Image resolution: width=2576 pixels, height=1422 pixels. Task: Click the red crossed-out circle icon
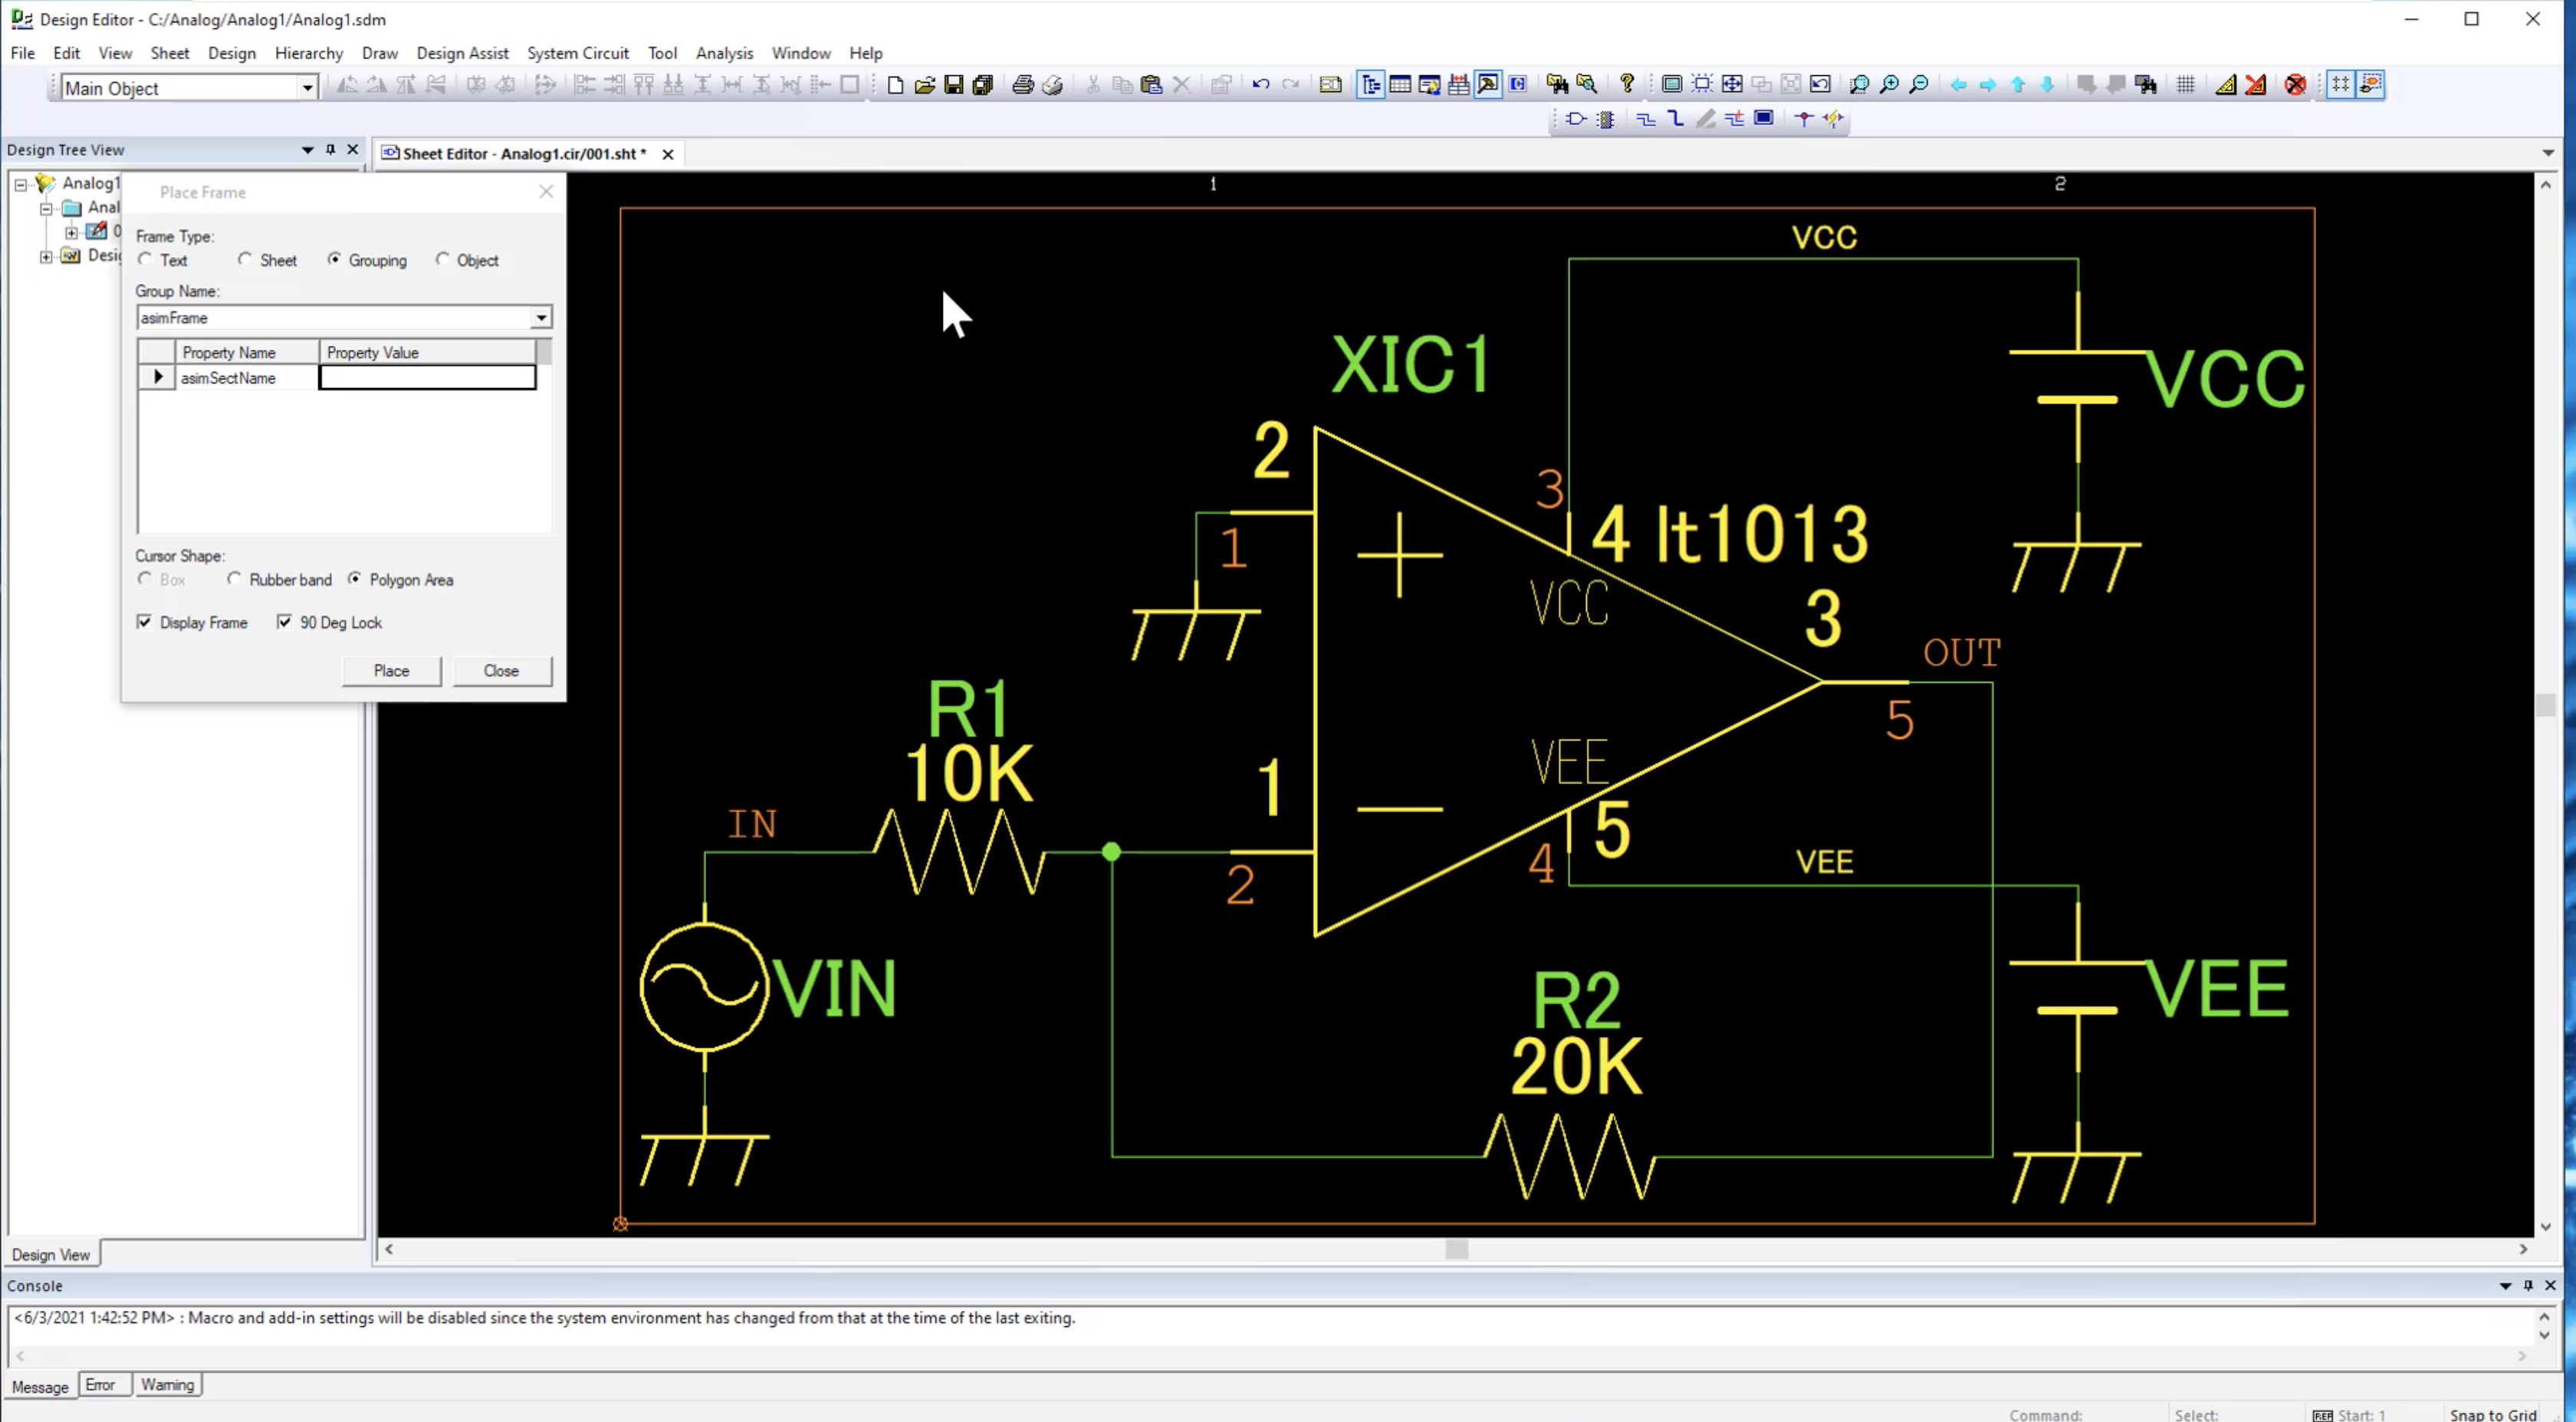click(x=2295, y=85)
